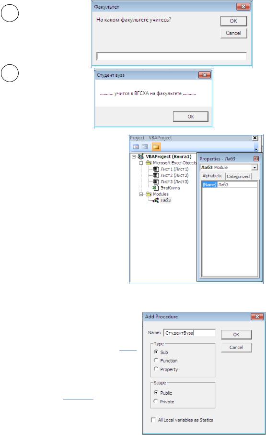Click the Name field in Add Procedure
Screen dimensions: 266x435
click(x=190, y=333)
